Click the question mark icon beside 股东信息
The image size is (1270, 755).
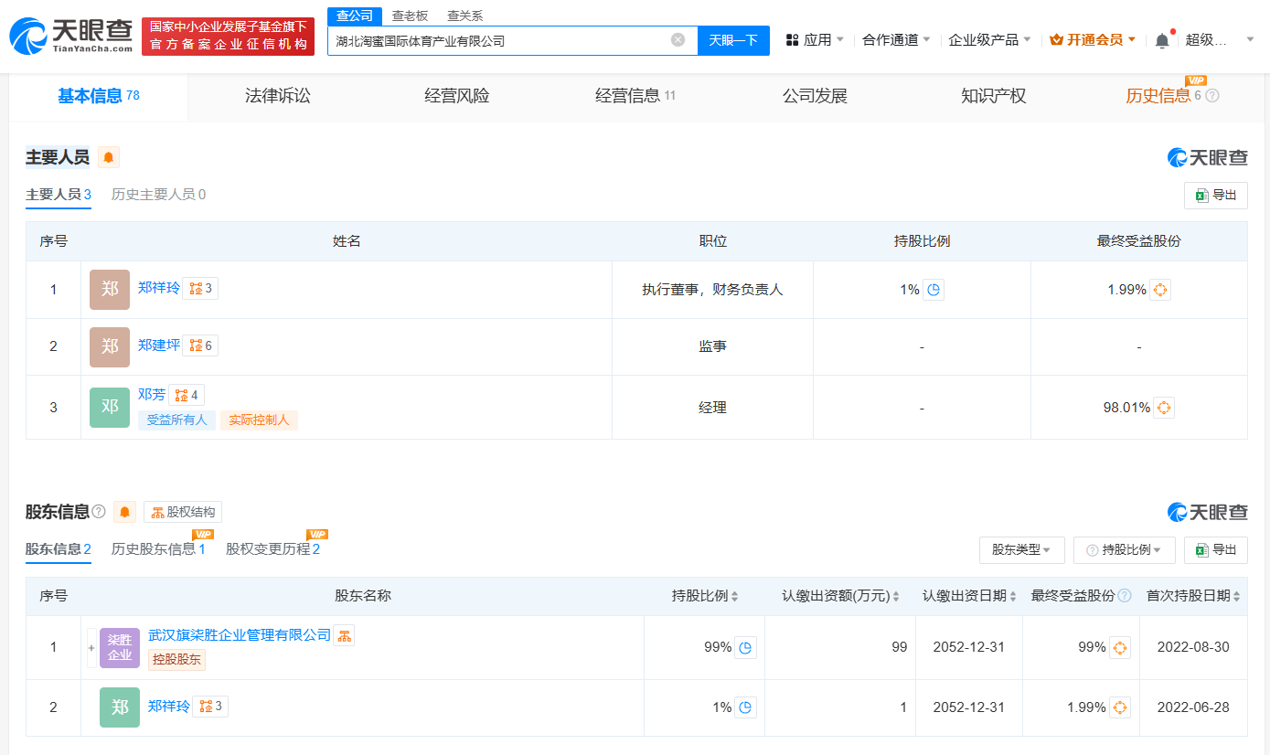point(97,512)
